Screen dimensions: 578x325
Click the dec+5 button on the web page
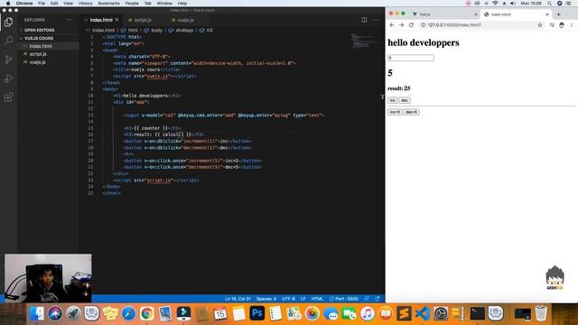coord(411,112)
